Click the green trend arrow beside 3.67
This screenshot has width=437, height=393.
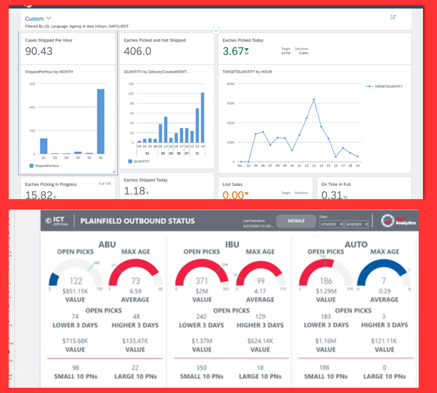click(246, 50)
